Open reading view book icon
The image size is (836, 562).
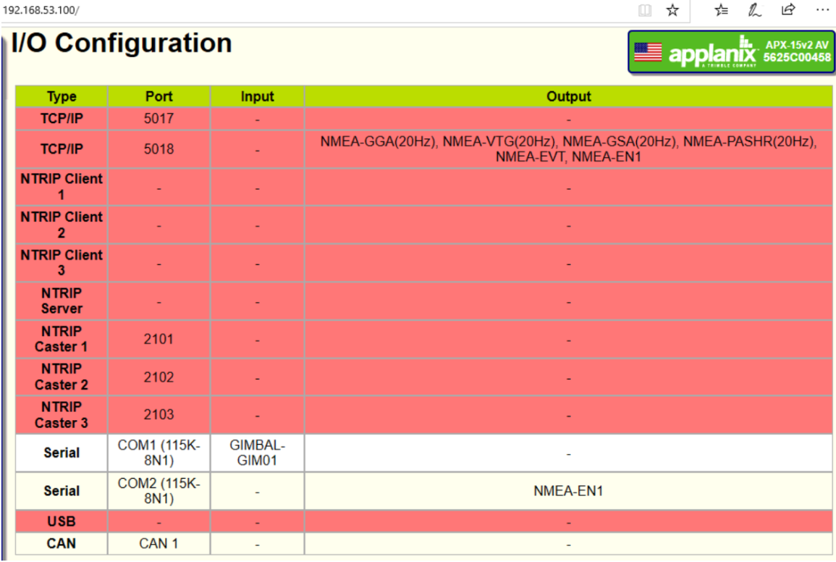645,10
